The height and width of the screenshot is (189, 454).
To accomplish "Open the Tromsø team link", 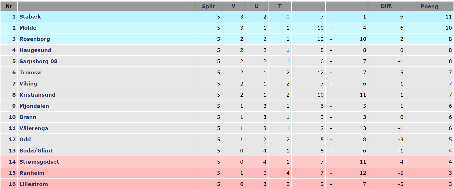I will [x=30, y=73].
